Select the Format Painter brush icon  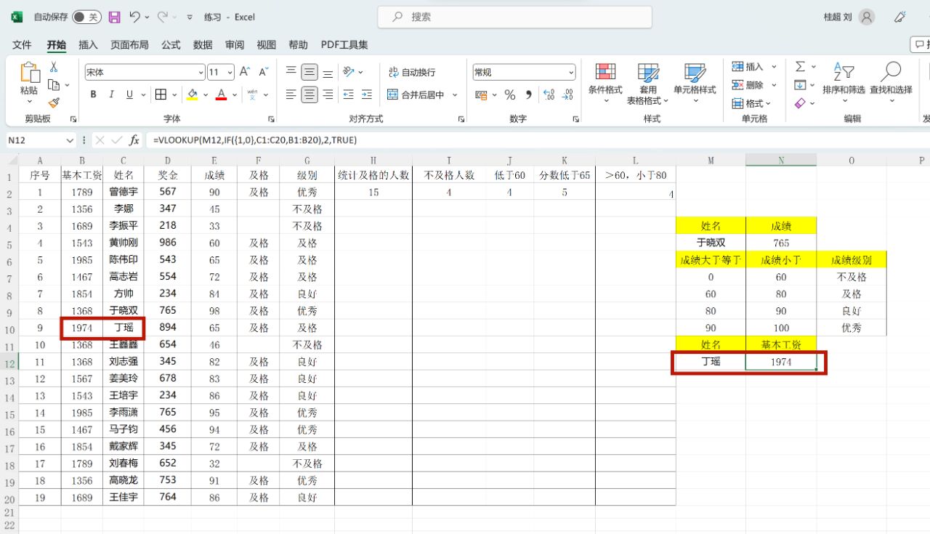[x=53, y=103]
